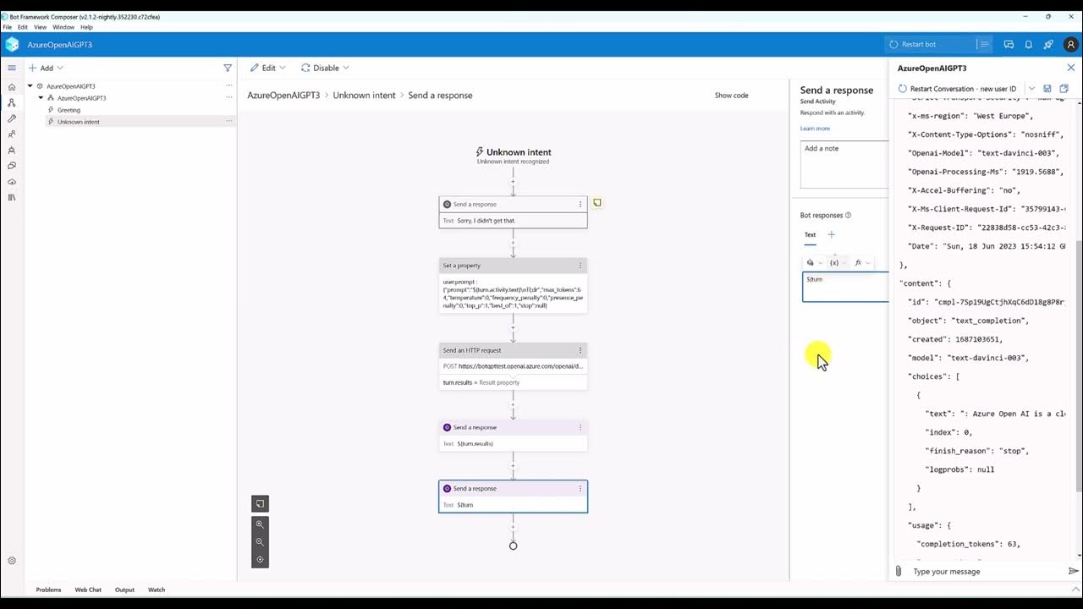Collapse the AzureOpenAIGPT3 dialog tree node

click(x=41, y=98)
